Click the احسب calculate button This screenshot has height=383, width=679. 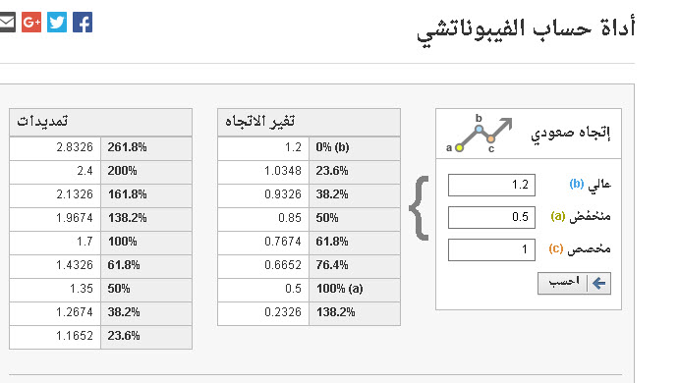tap(574, 284)
